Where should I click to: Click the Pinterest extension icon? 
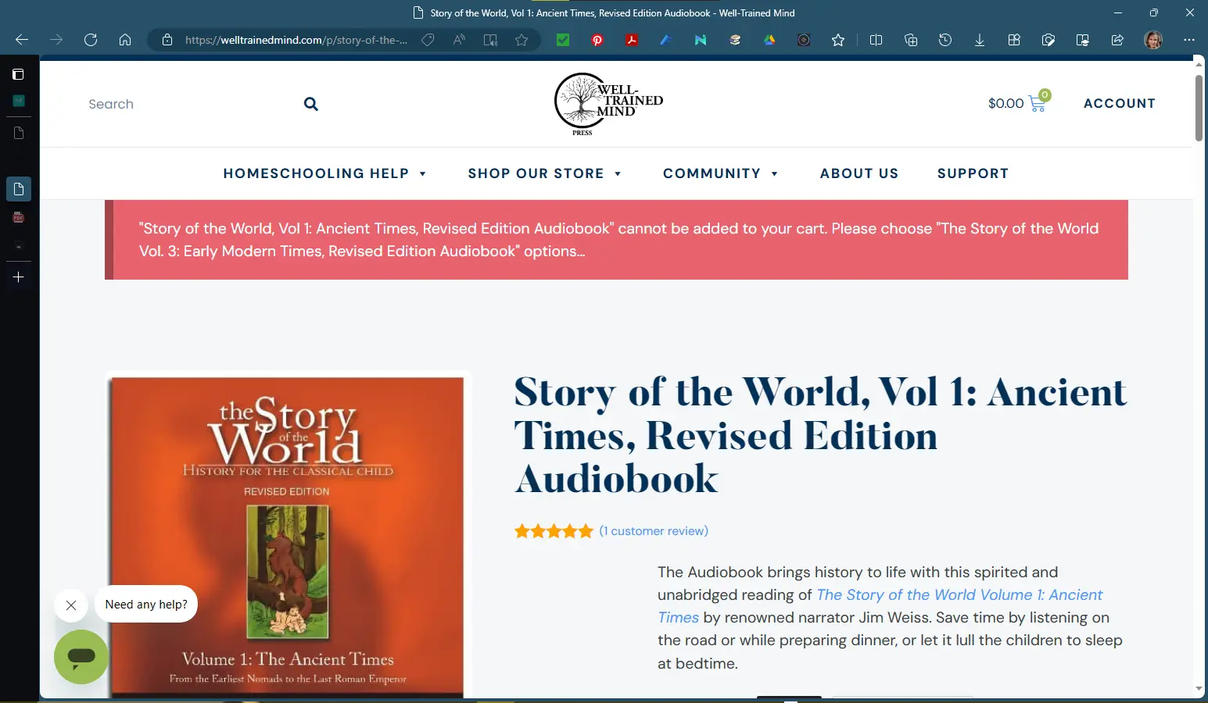597,40
